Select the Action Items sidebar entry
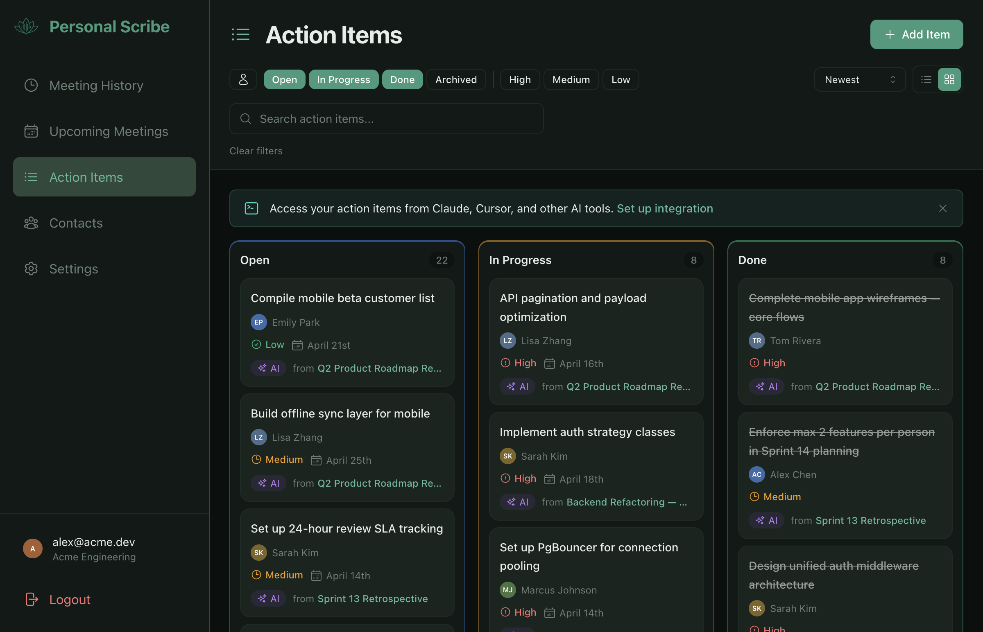This screenshot has height=632, width=983. (x=104, y=177)
